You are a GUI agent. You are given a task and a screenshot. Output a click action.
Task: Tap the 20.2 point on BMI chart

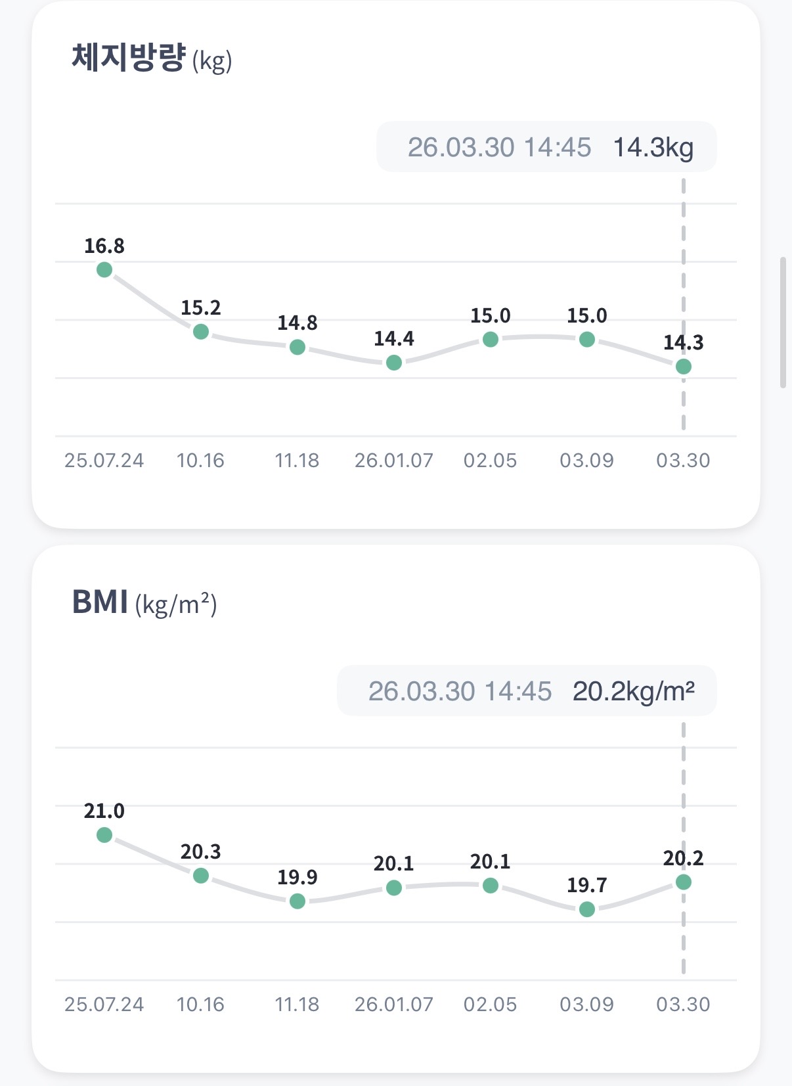point(684,882)
